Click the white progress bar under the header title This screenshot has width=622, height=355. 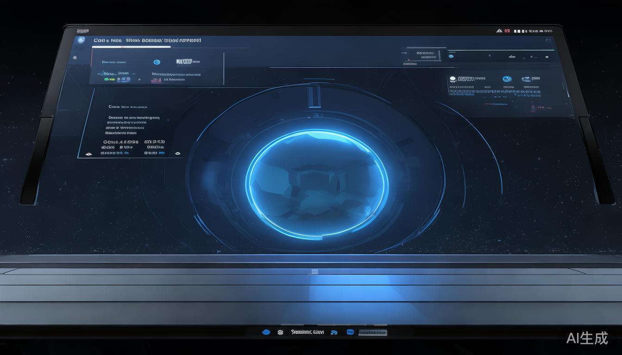pos(131,47)
